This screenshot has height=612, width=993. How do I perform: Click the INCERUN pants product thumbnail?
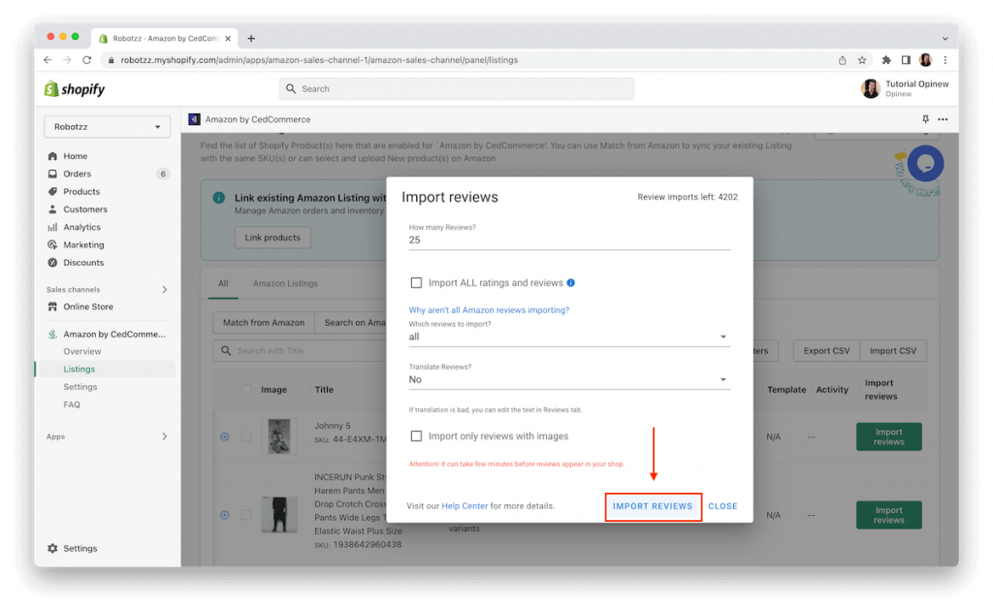[x=279, y=514]
